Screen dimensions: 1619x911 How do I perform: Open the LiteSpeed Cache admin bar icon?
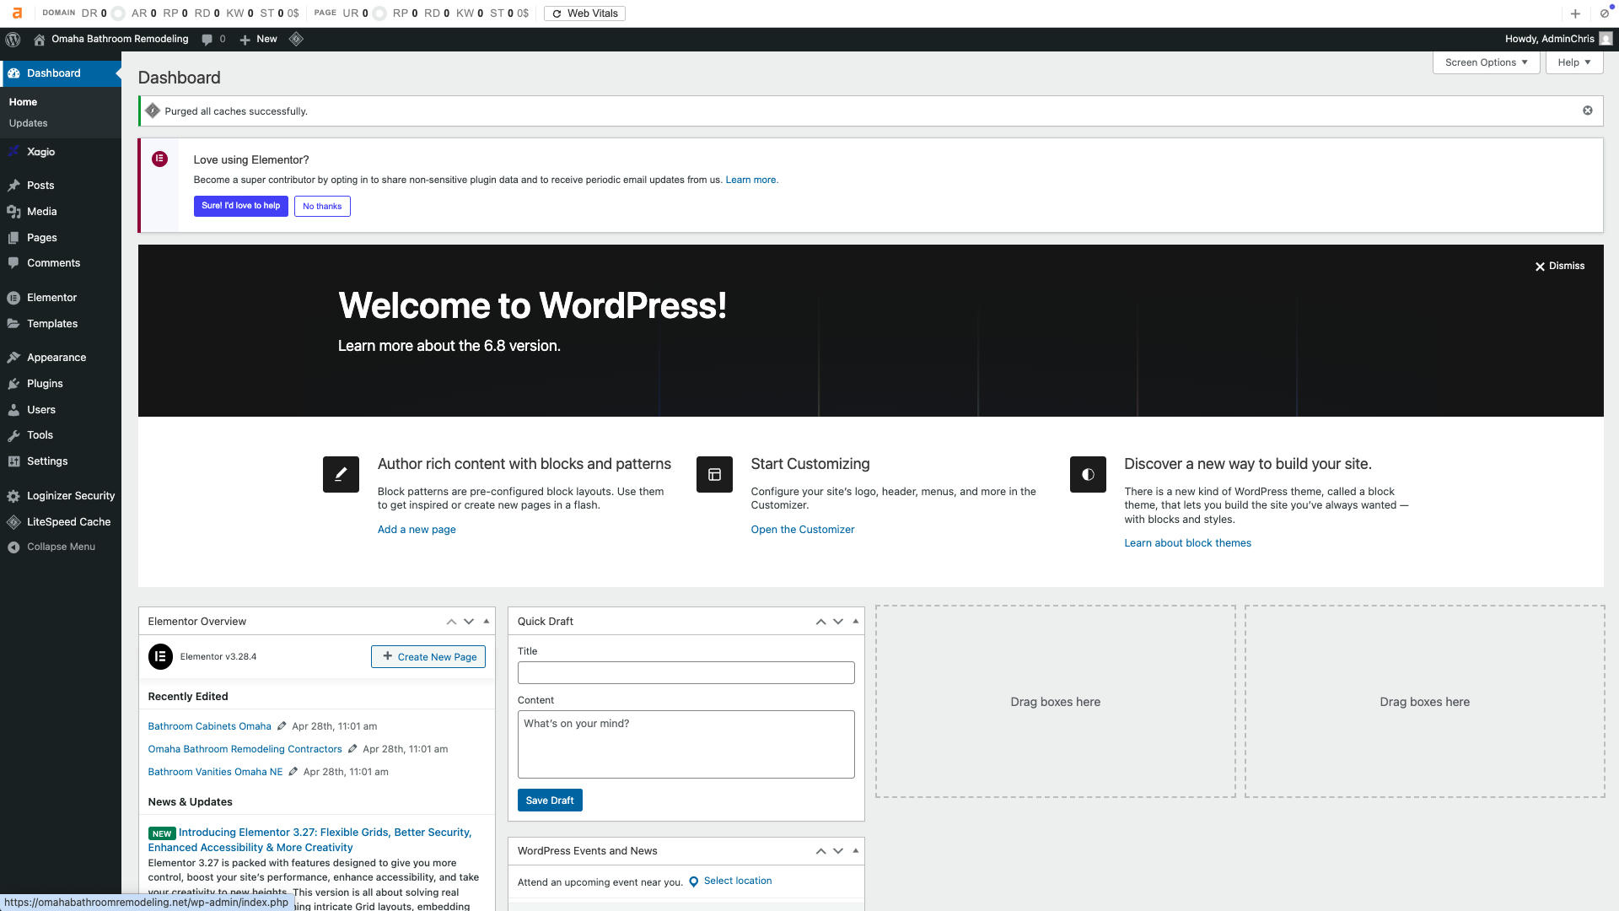[296, 39]
